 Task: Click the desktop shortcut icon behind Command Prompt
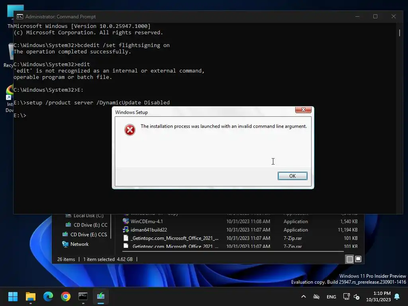[10, 93]
